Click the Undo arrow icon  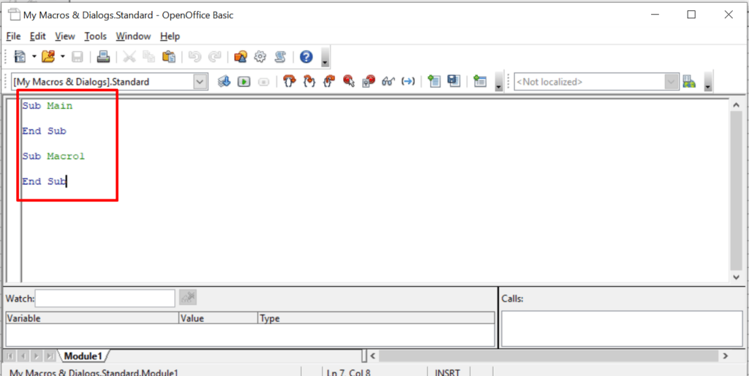(195, 57)
